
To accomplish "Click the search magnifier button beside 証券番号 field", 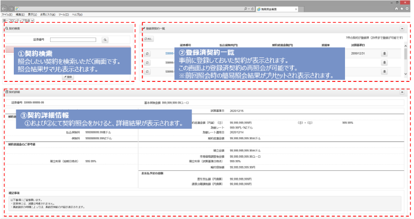I will tap(105, 39).
